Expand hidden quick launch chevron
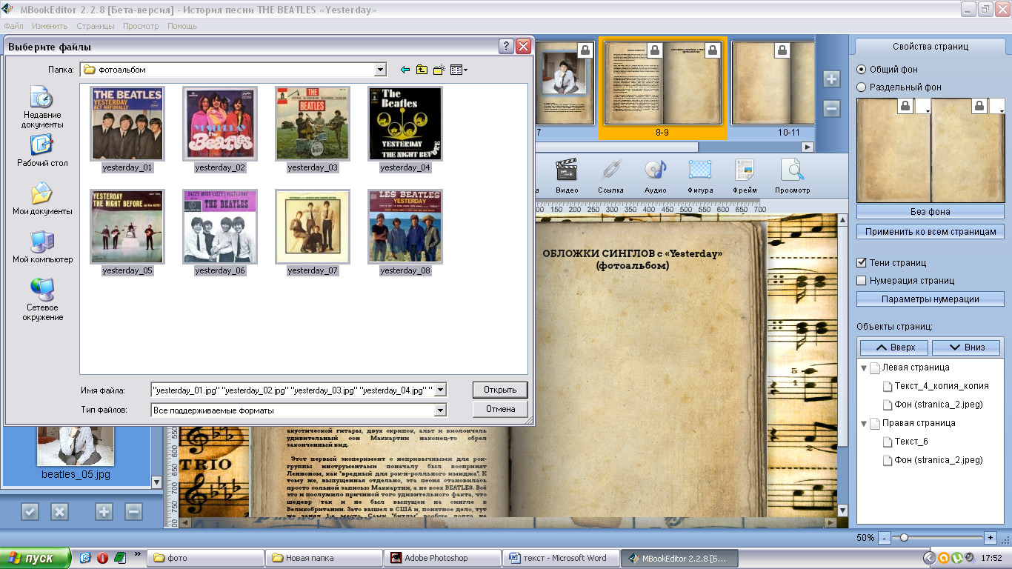Viewport: 1012px width, 569px height. coord(138,555)
